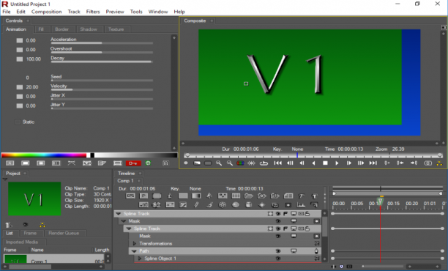
Task: Click the V1 thumbnail in Project panel
Action: pos(34,199)
